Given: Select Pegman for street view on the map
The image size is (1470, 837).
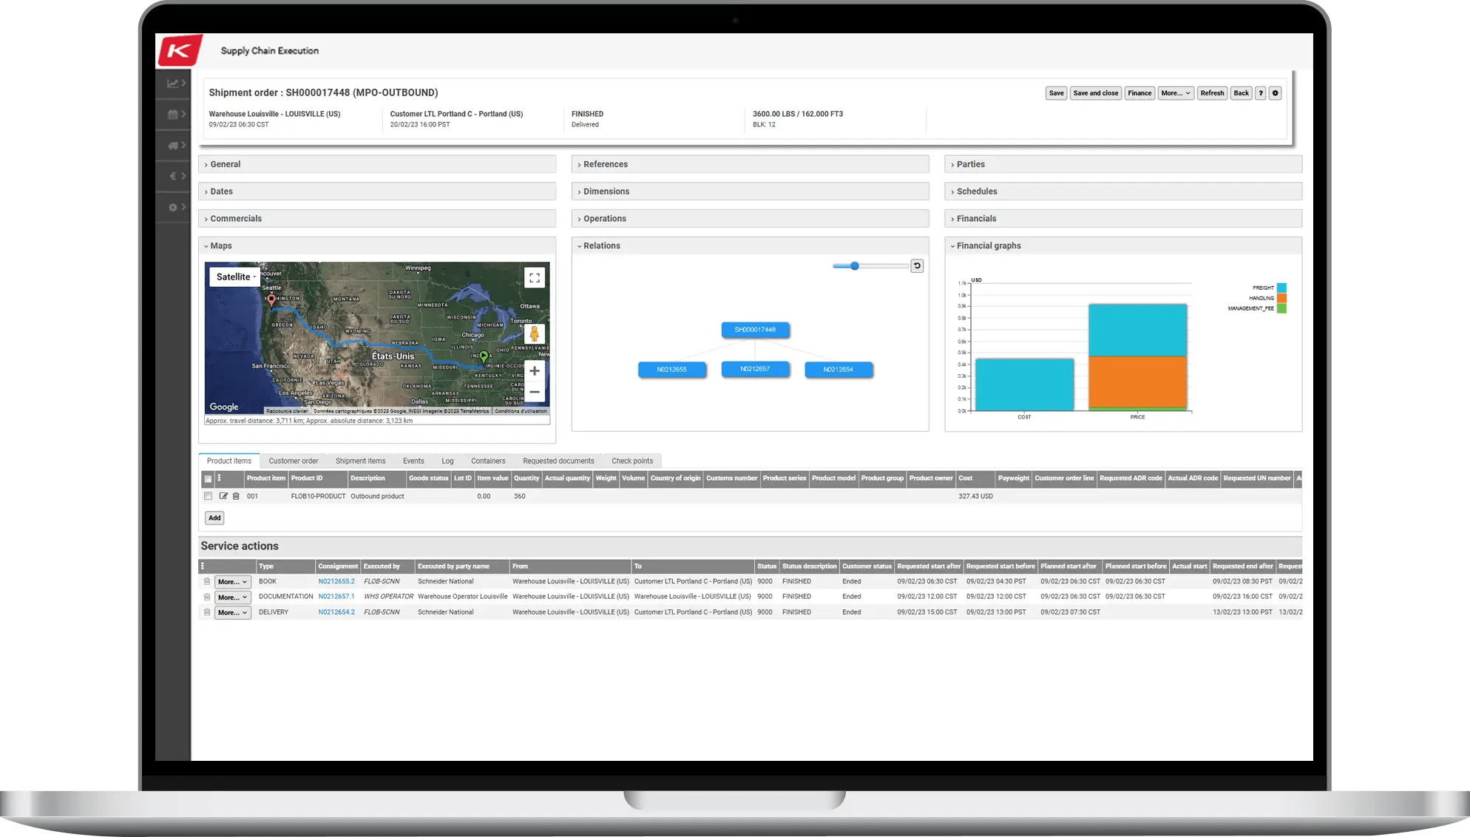Looking at the screenshot, I should pos(534,334).
